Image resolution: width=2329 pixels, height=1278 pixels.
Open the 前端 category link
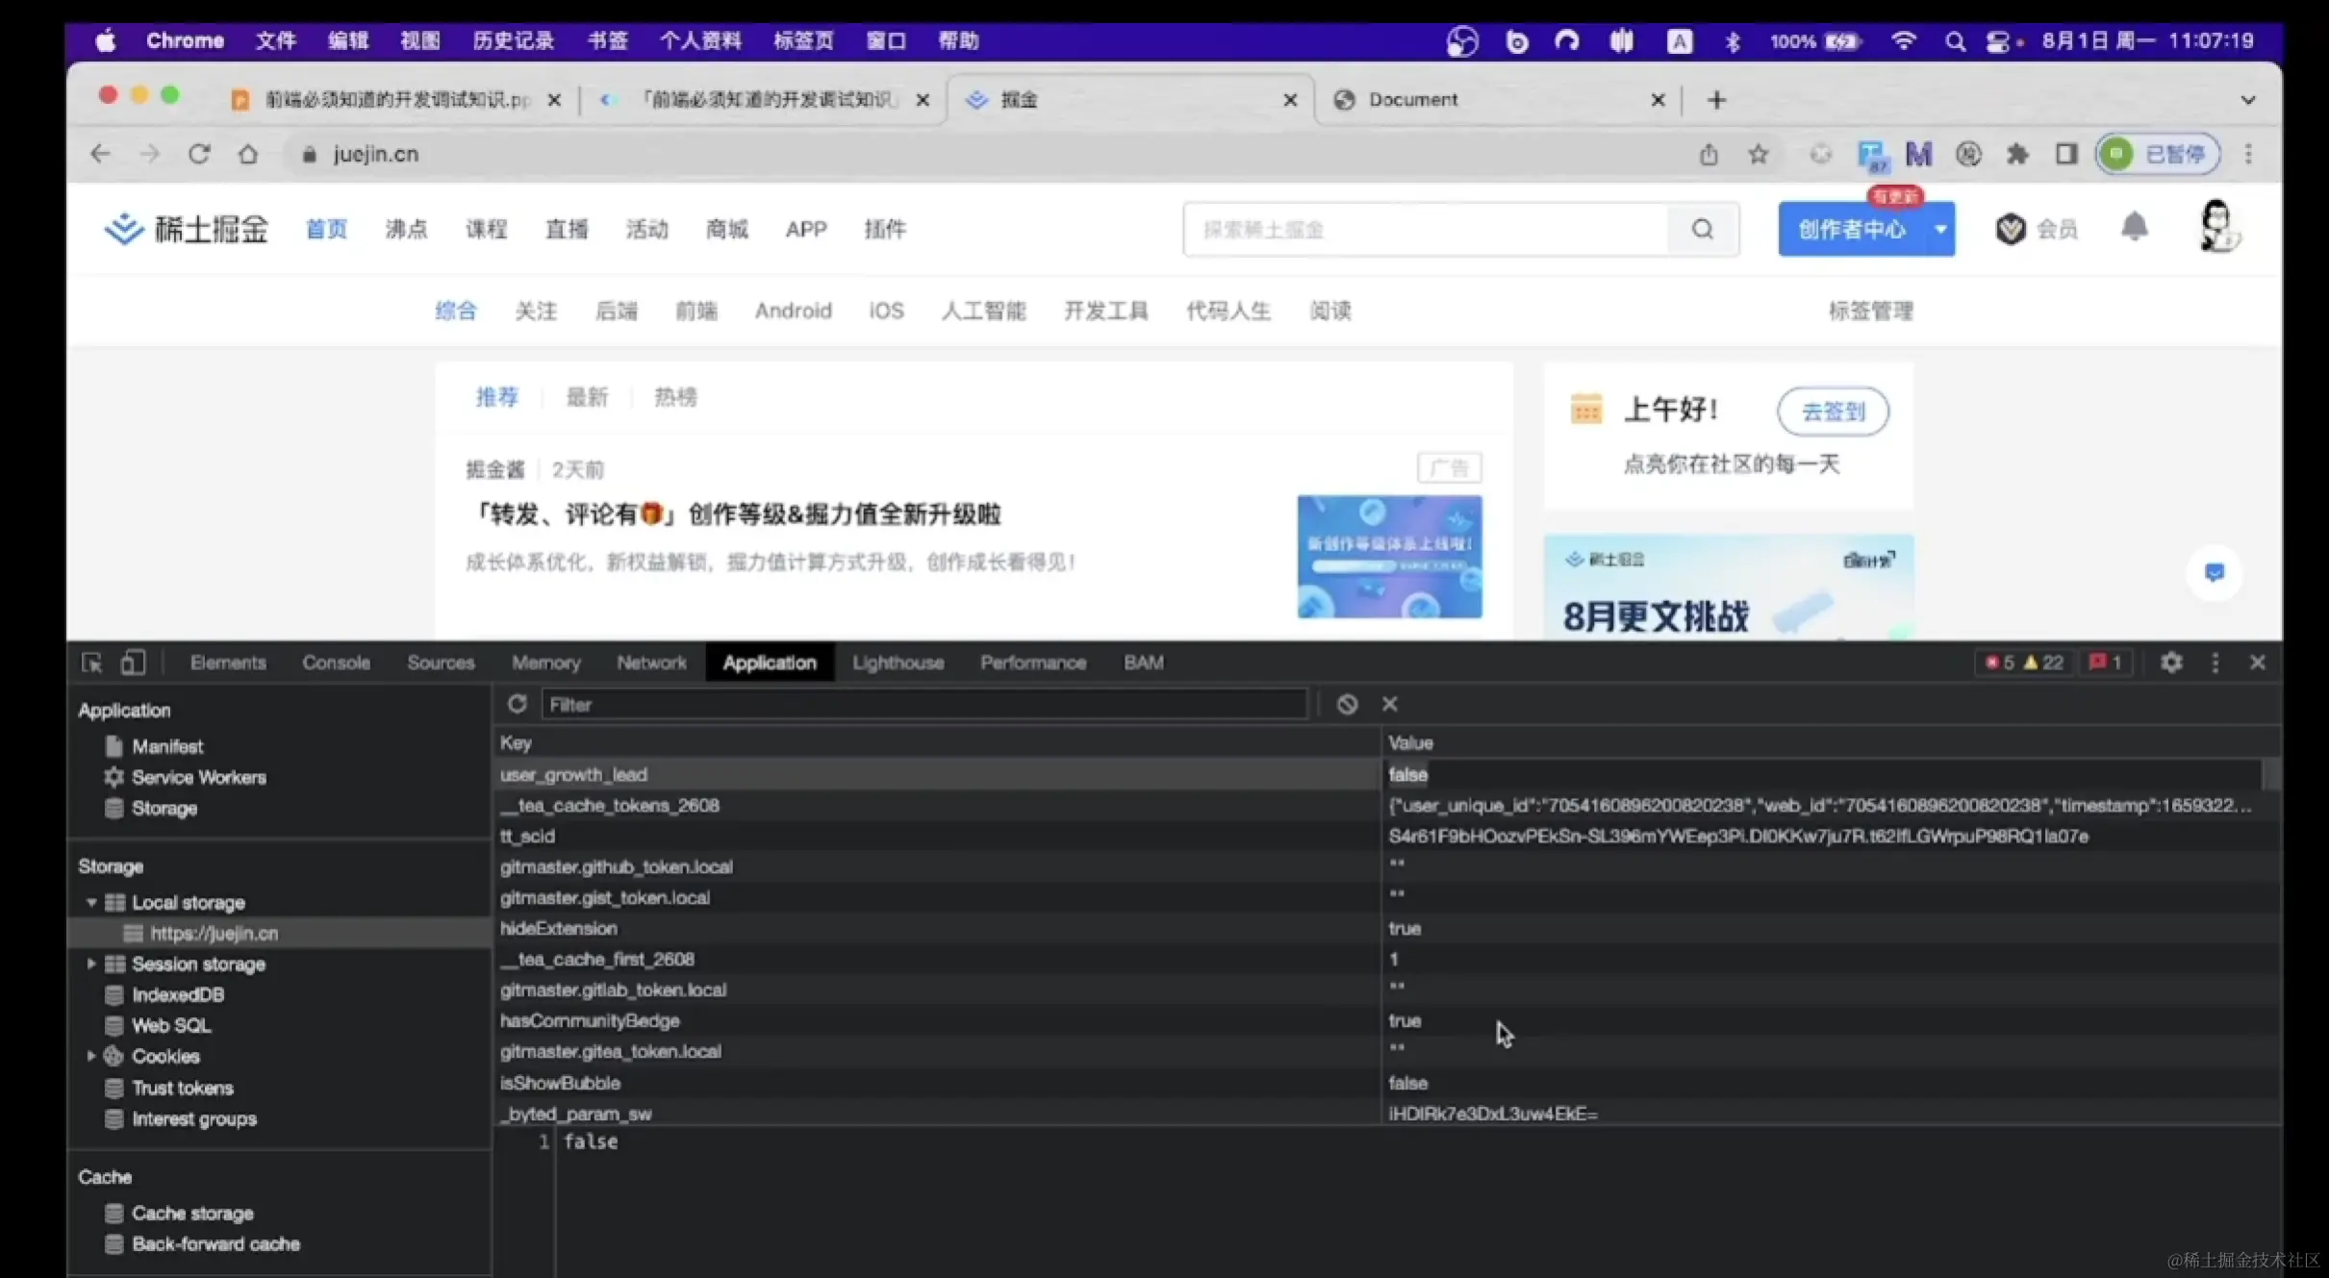pyautogui.click(x=696, y=311)
